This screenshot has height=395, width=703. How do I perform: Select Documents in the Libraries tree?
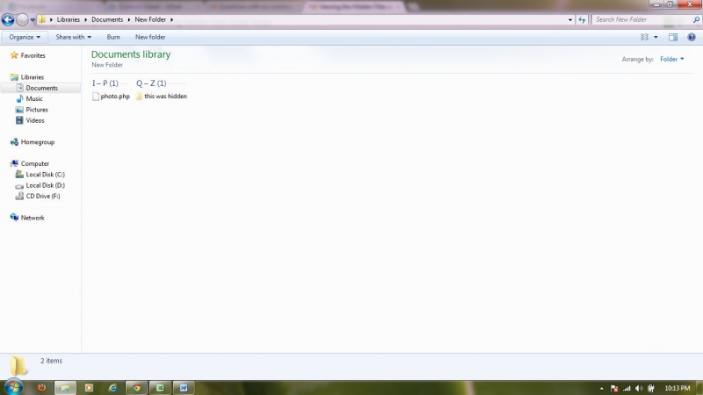[41, 88]
